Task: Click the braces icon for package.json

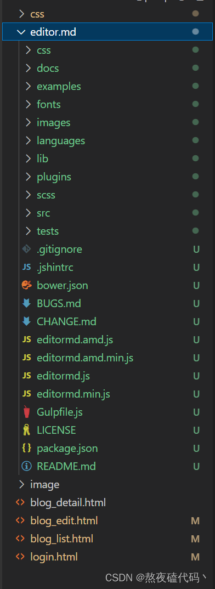Action: pos(26,448)
